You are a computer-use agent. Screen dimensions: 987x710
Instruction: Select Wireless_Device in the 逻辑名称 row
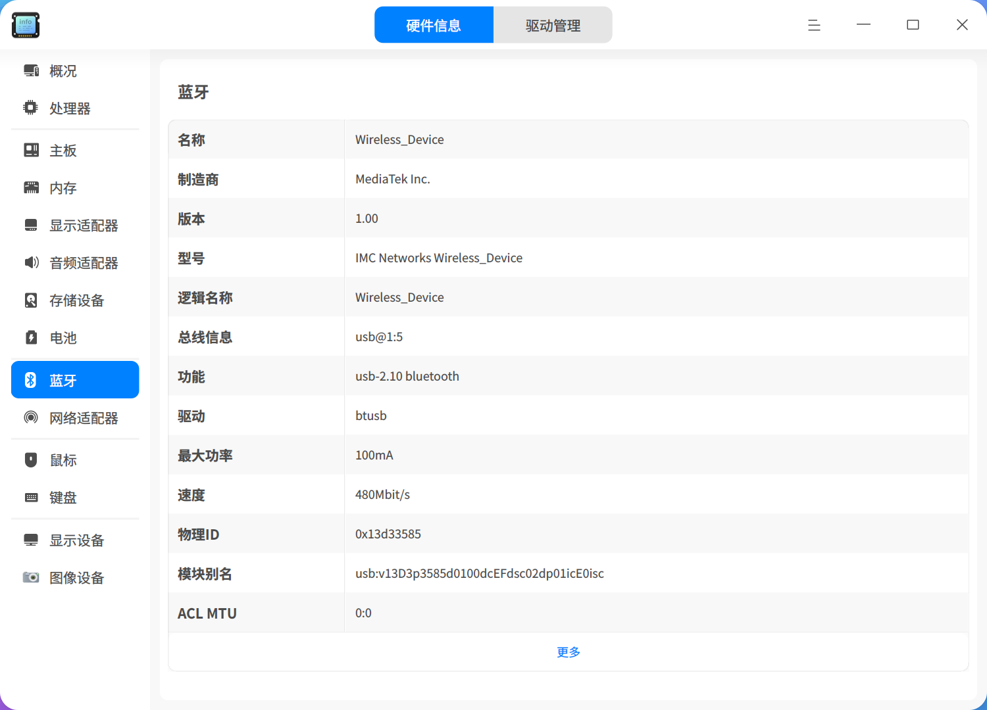[x=399, y=297]
